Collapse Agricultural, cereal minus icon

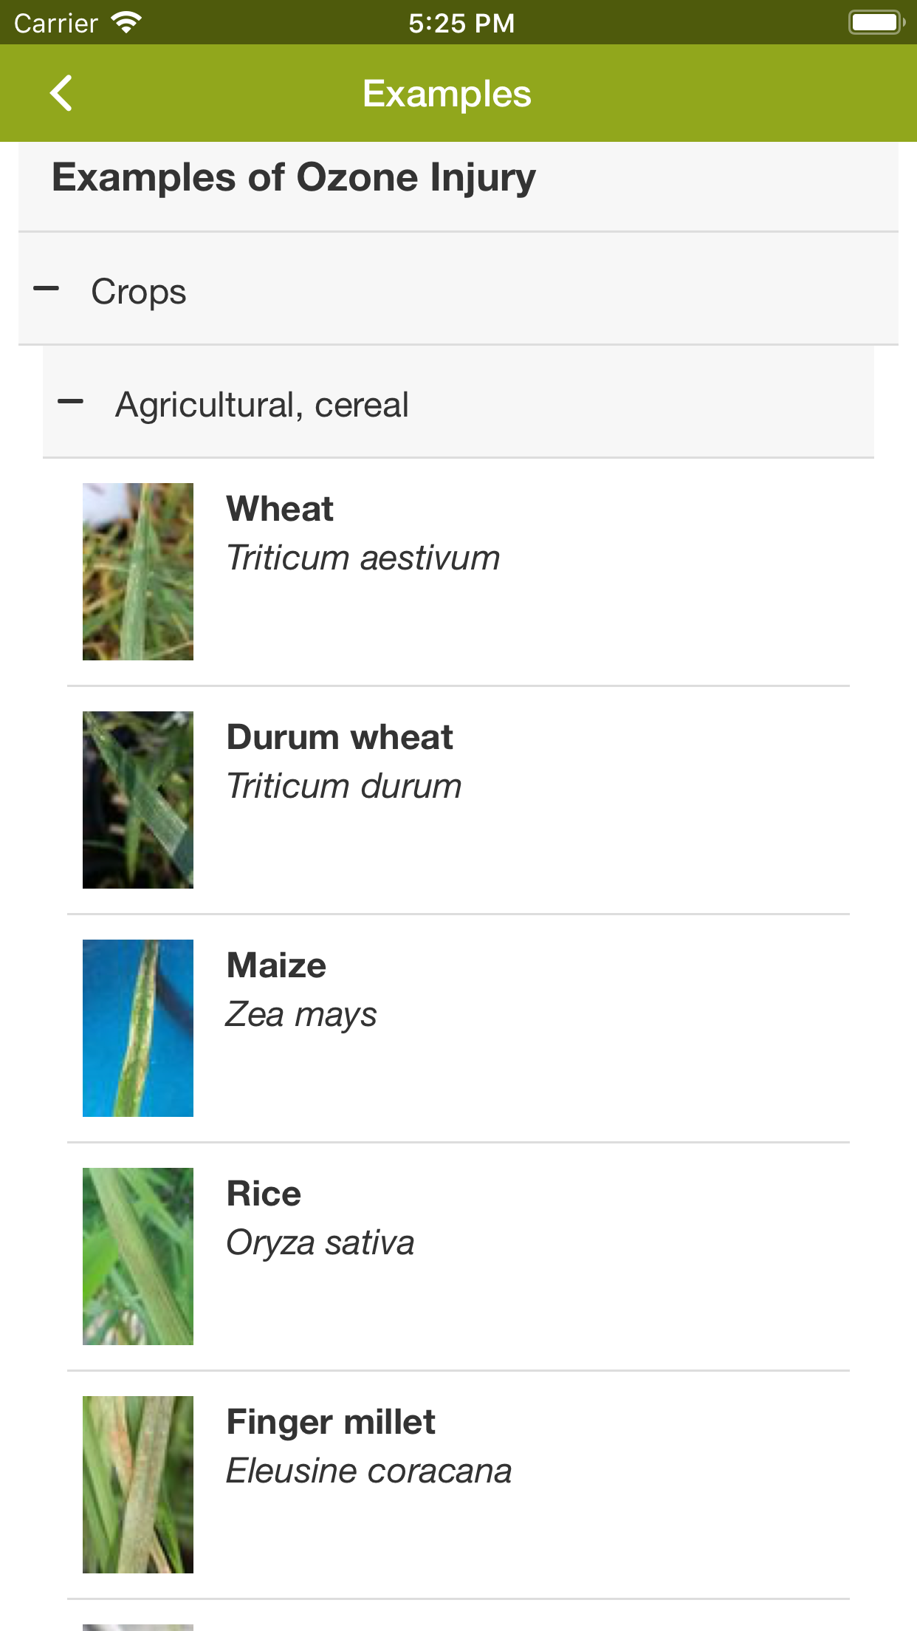[71, 402]
